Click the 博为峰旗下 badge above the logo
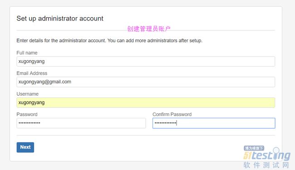 pos(254,148)
